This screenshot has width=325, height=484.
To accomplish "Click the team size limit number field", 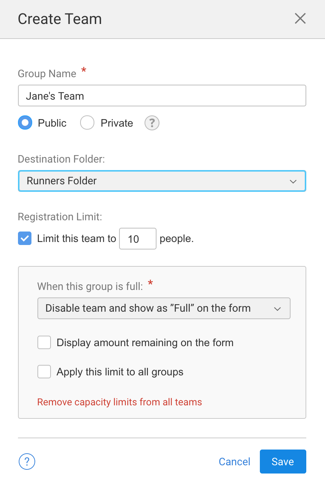I will pos(137,239).
